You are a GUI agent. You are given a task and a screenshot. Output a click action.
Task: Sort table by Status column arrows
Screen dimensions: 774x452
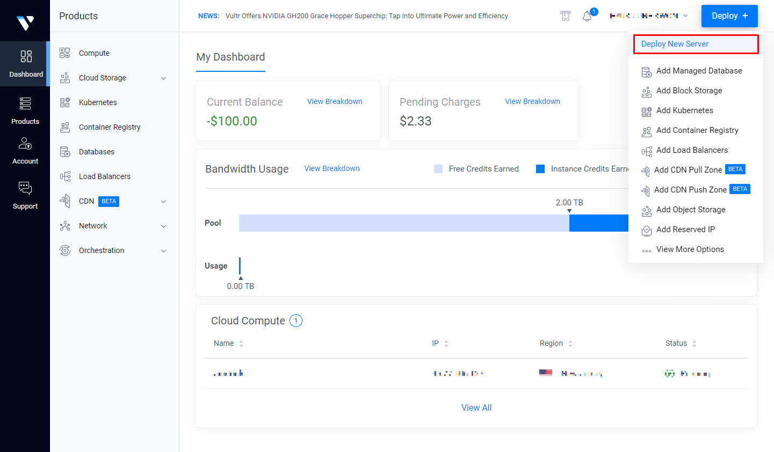click(695, 344)
